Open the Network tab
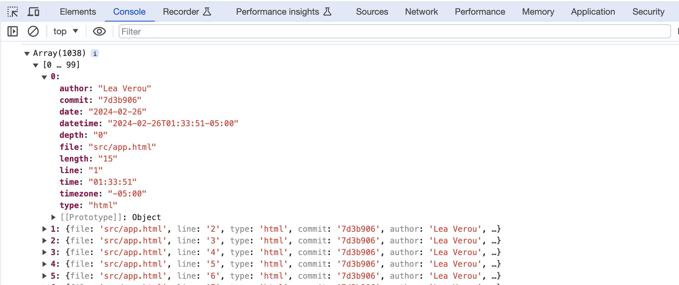The image size is (679, 285). [421, 12]
